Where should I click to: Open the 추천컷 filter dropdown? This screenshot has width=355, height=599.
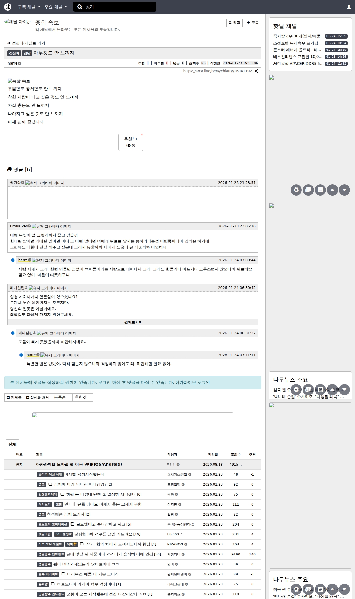pos(83,397)
